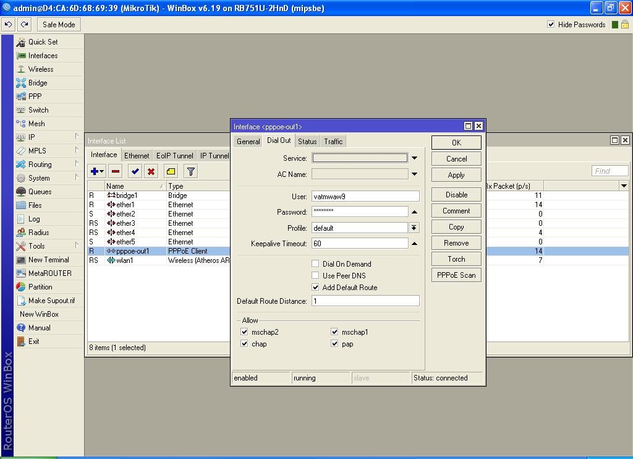Open the blue plus add dropdown
This screenshot has width=633, height=459.
click(x=97, y=171)
